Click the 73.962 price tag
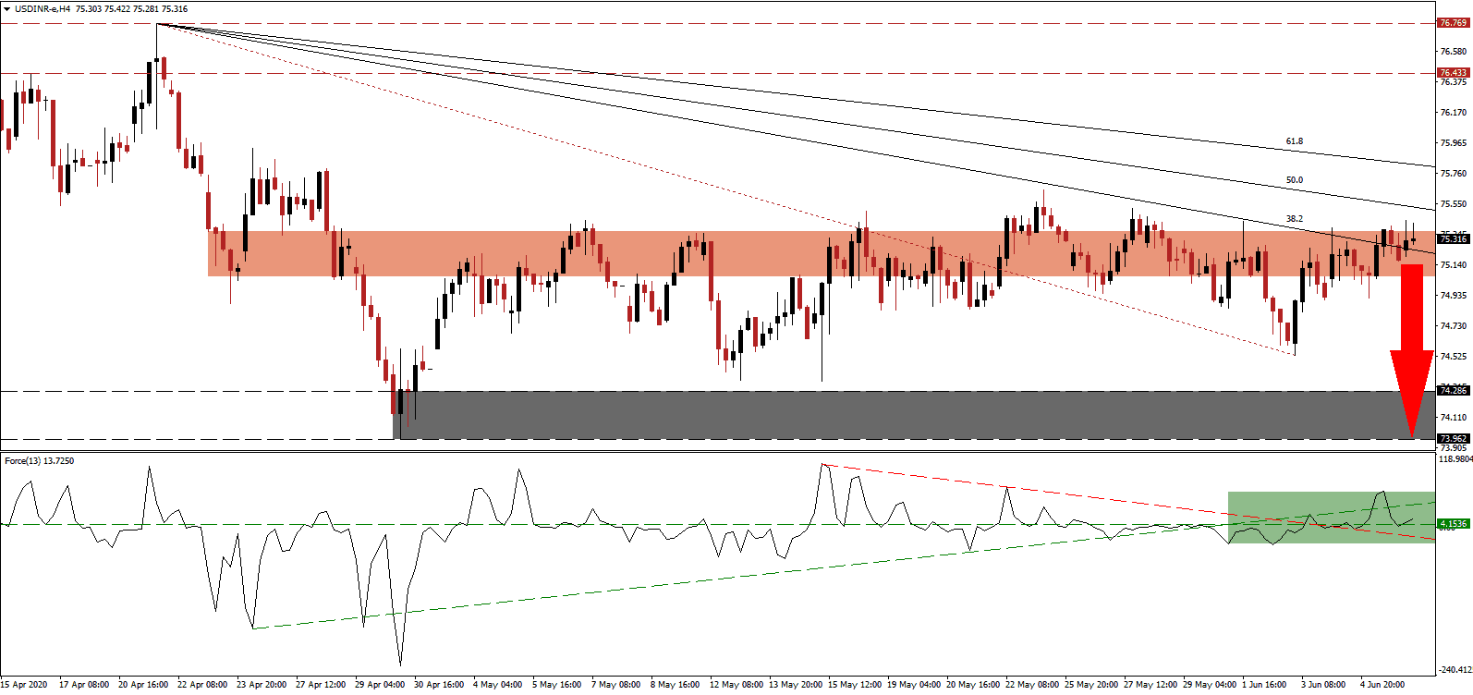1473x695 pixels. 1453,439
